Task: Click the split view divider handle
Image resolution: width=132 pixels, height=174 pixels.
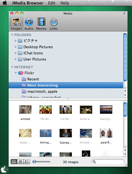Action: coord(68,99)
